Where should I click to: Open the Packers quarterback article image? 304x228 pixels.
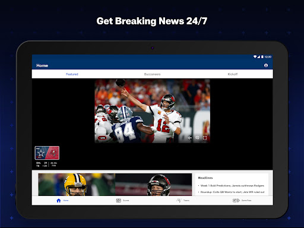point(77,185)
